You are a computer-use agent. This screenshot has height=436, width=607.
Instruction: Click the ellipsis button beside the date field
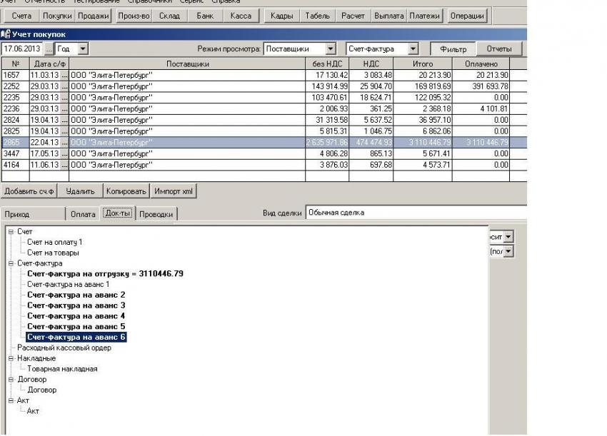49,49
